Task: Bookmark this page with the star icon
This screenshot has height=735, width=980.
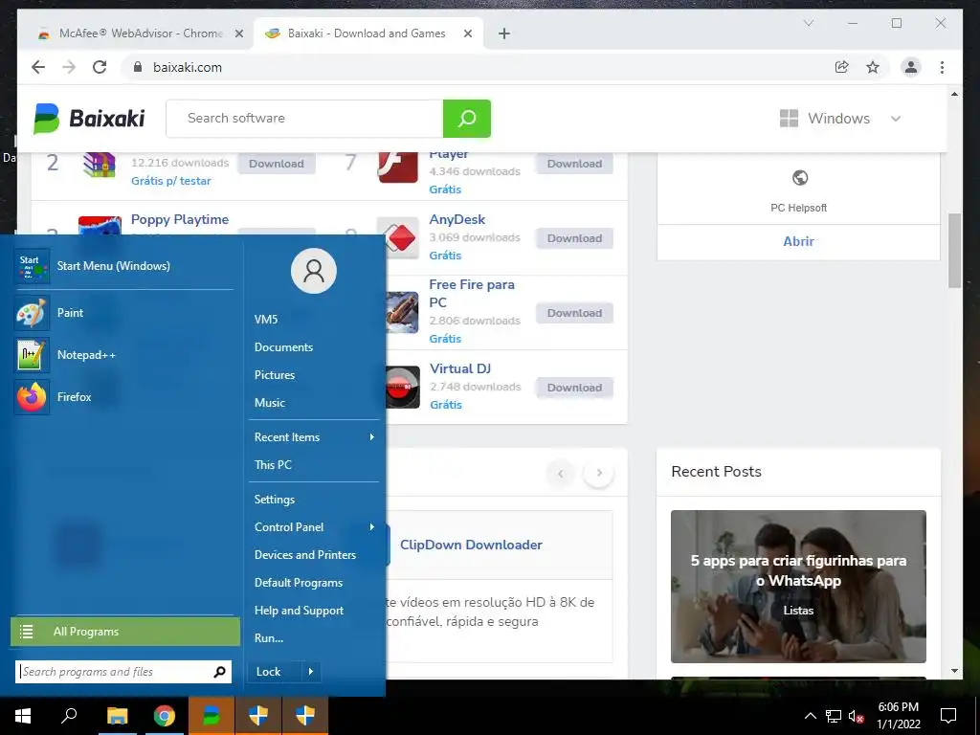Action: click(873, 67)
